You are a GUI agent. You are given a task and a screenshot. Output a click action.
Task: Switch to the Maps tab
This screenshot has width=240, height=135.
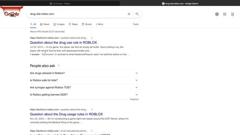73,24
